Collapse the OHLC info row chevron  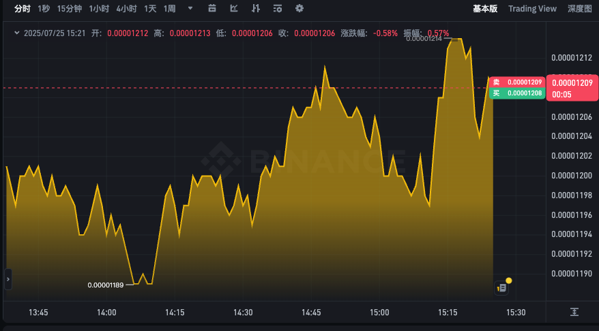[x=16, y=33]
